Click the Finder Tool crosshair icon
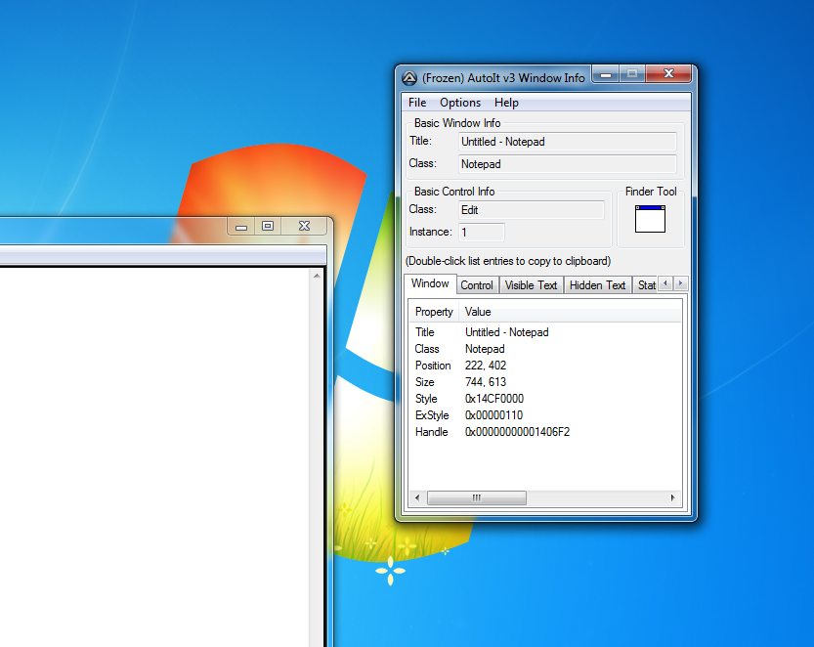This screenshot has height=647, width=814. pyautogui.click(x=650, y=218)
